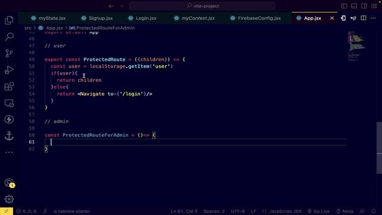Click the vite-project command center search box
382x215 pixels.
[x=202, y=6]
